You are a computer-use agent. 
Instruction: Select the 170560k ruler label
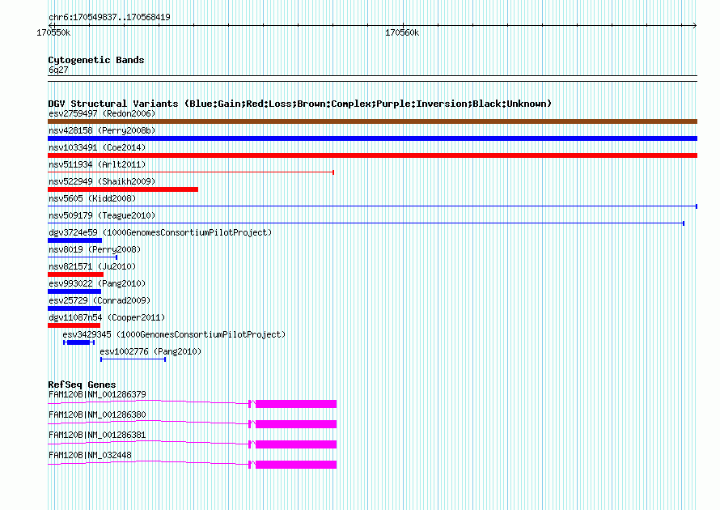pos(402,33)
